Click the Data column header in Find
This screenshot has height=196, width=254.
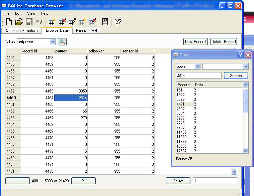click(218, 85)
